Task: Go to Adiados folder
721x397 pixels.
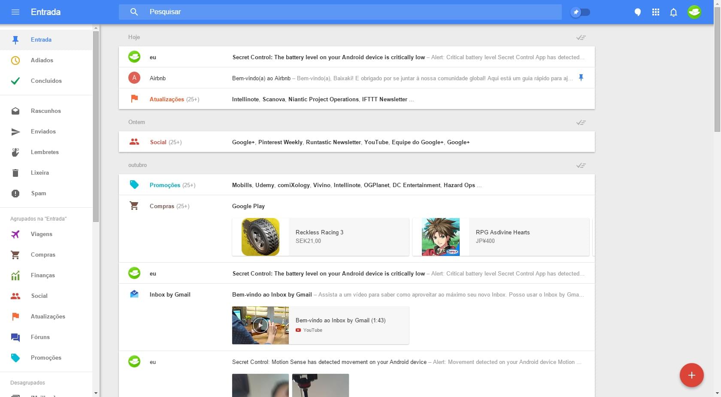Action: tap(42, 61)
